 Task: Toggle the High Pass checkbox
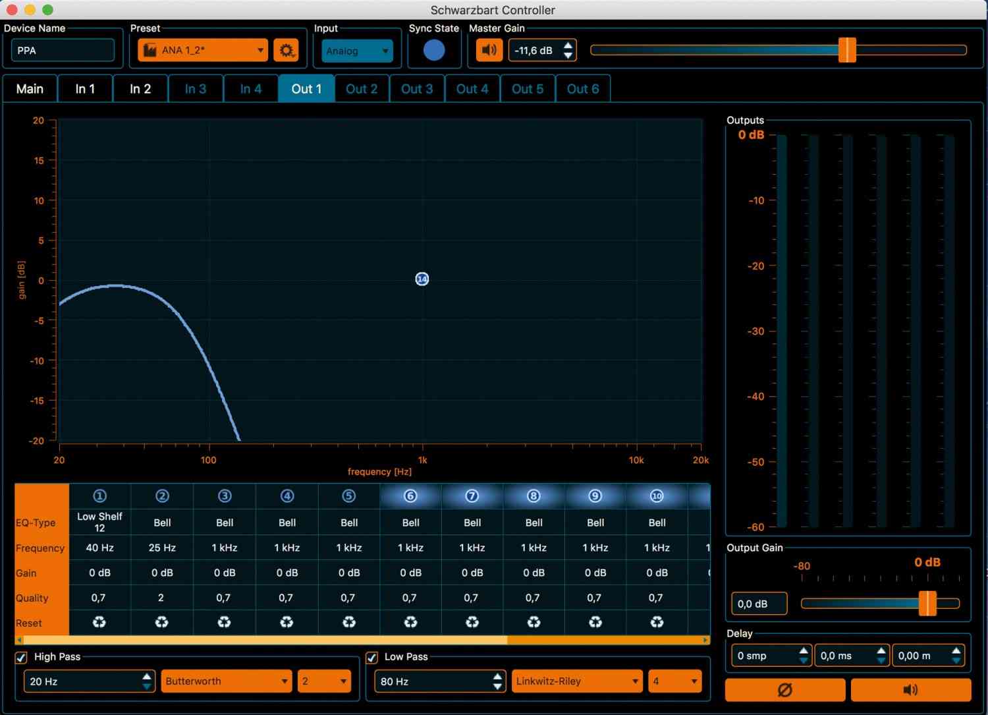click(x=21, y=658)
